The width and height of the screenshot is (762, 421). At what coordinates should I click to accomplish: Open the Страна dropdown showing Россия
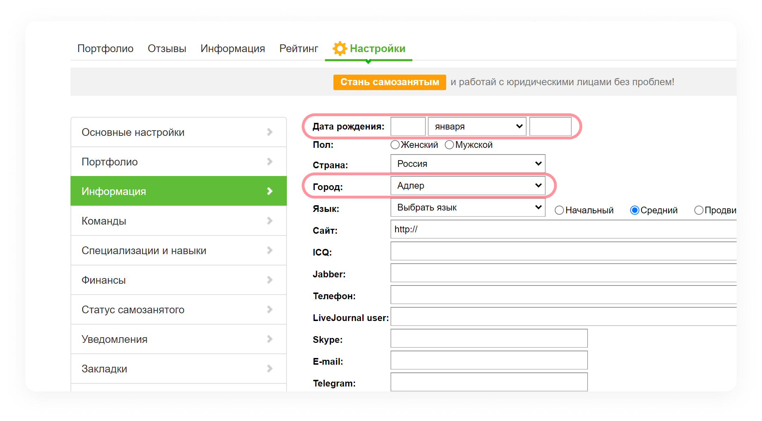(x=468, y=164)
